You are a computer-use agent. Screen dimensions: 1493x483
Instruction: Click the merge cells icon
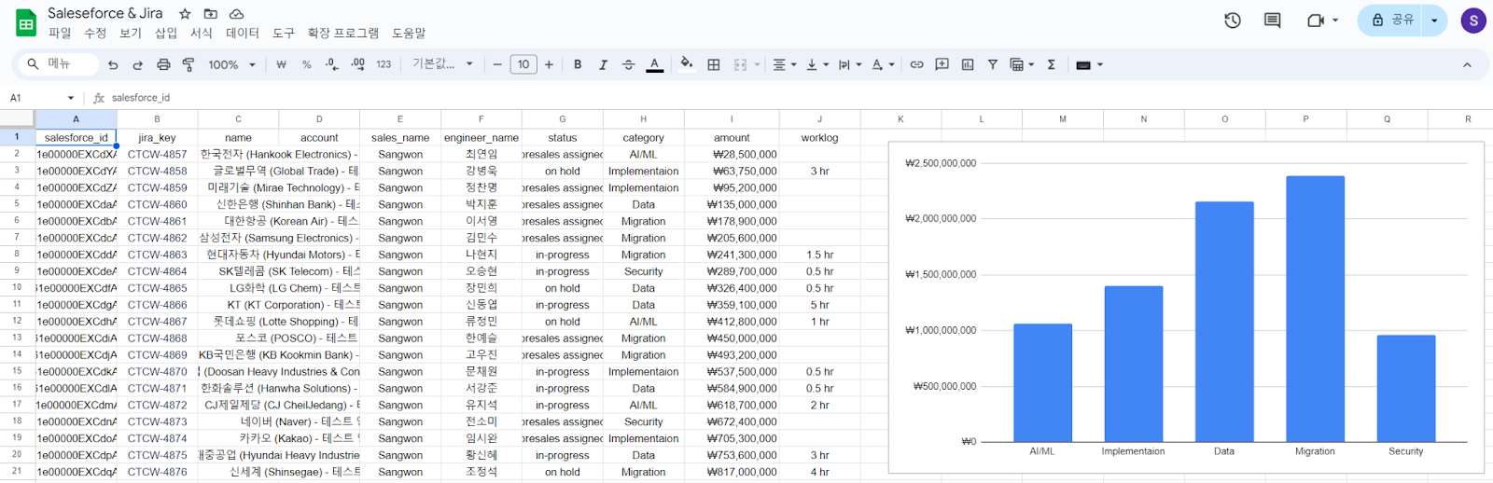[741, 64]
